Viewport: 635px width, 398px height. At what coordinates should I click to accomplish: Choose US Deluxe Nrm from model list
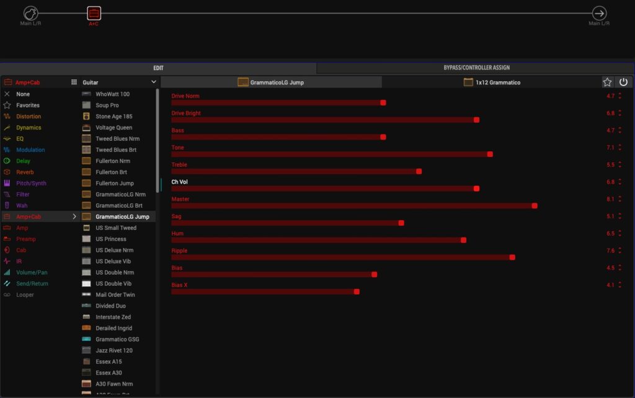point(114,250)
